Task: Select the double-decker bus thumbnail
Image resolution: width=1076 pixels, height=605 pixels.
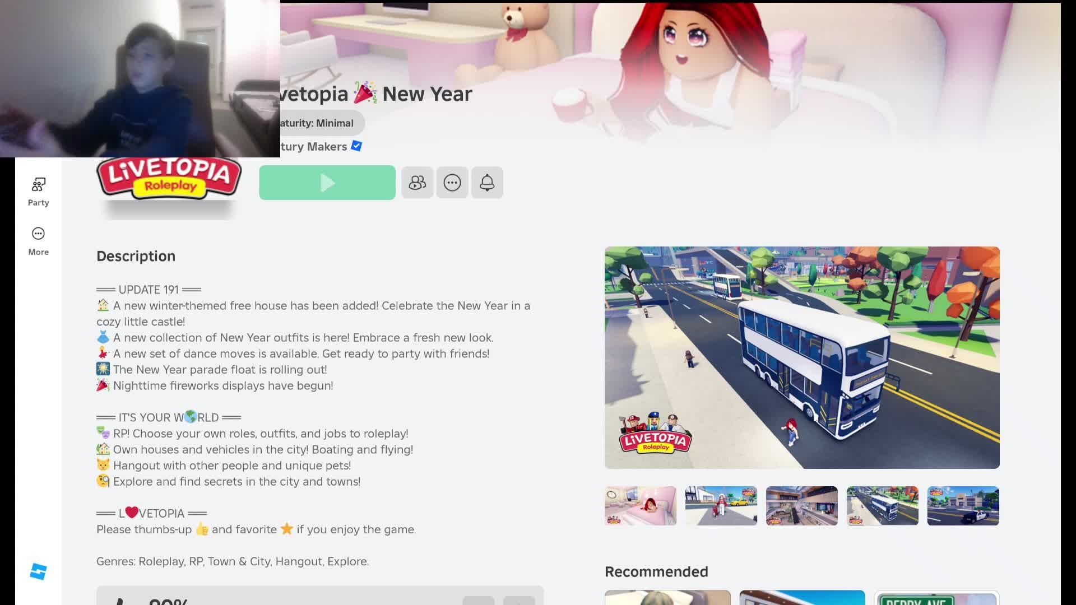Action: (x=882, y=505)
